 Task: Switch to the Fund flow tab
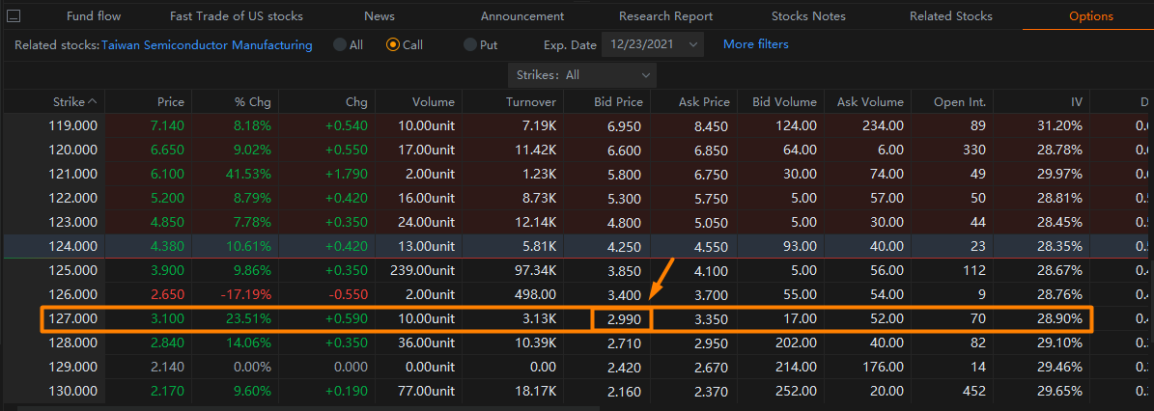click(x=94, y=16)
